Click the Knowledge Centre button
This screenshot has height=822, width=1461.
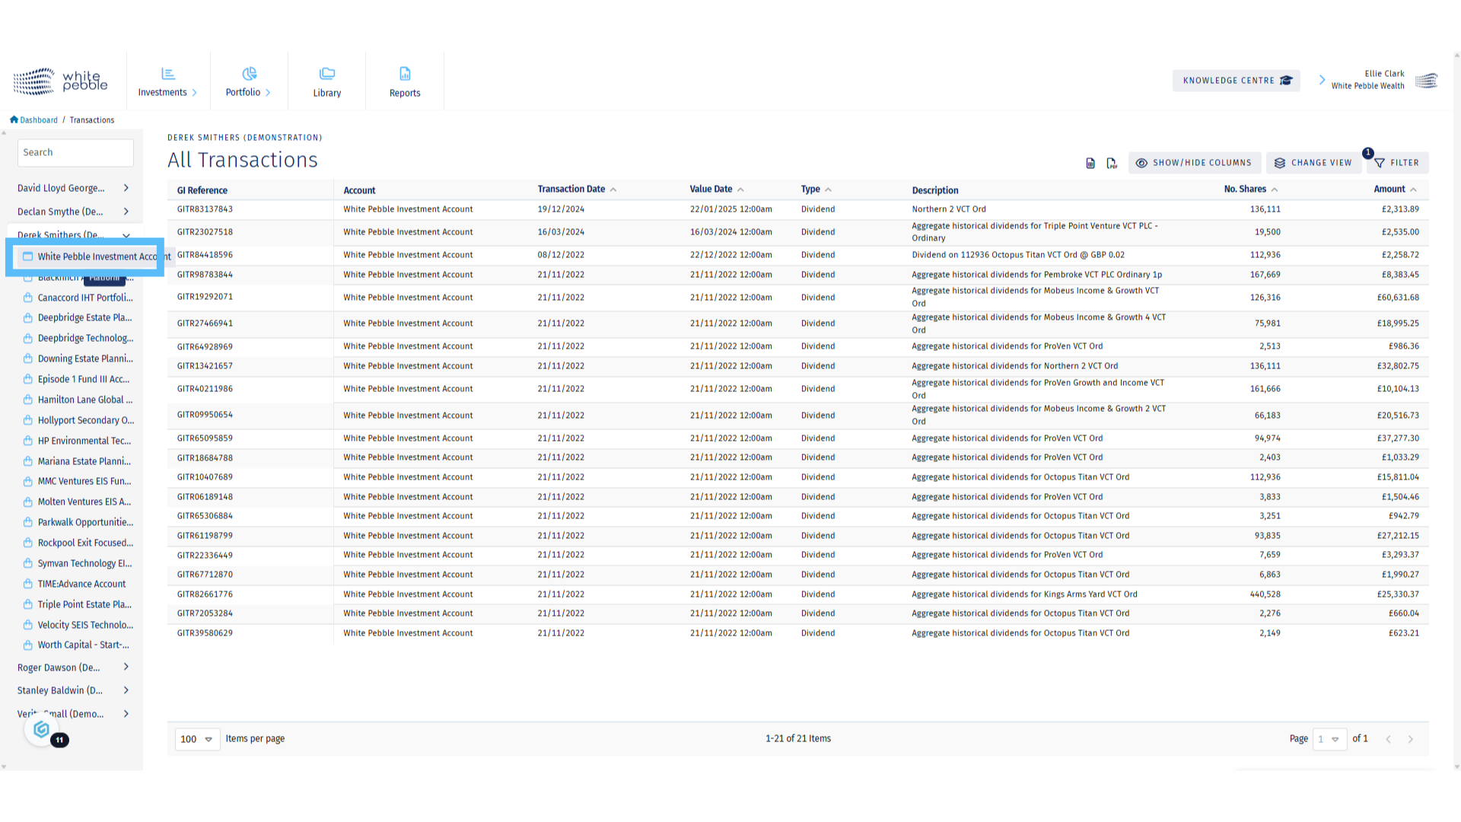[1236, 81]
